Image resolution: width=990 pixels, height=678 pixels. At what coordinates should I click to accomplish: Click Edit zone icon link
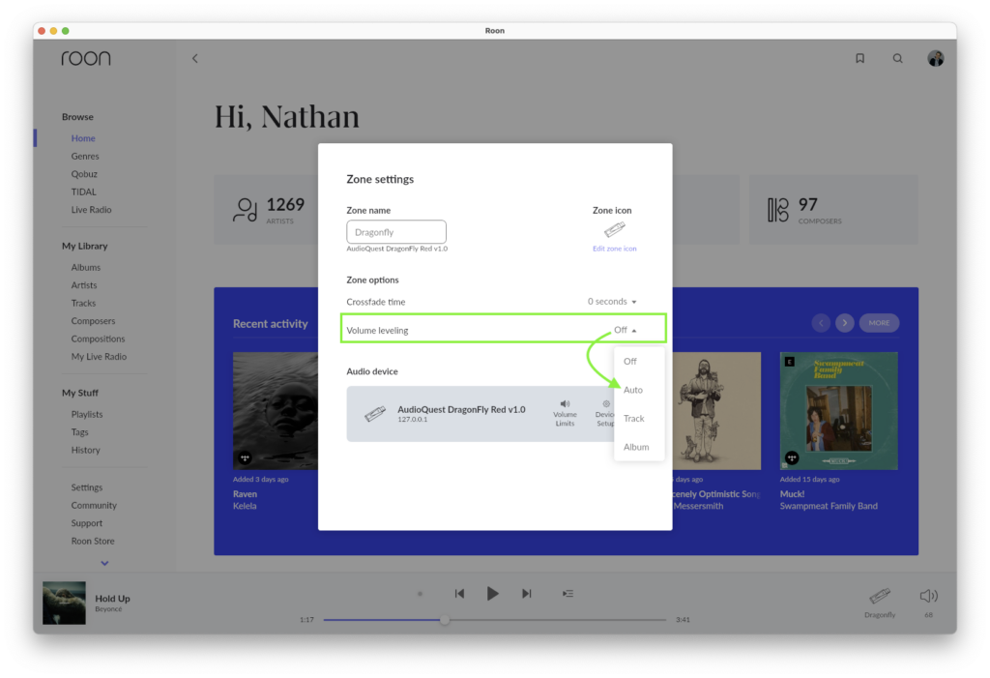pos(614,249)
